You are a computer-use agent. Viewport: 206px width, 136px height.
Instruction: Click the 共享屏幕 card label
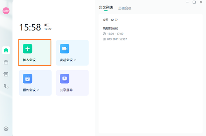[66, 90]
